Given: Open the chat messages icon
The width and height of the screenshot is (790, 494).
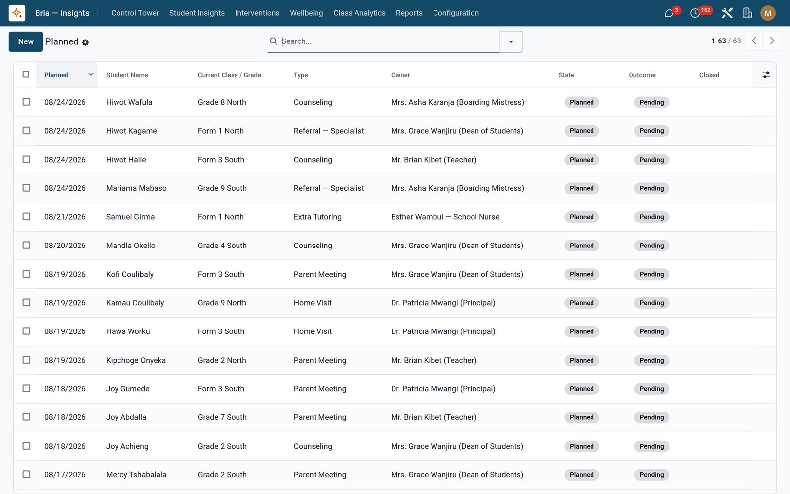Looking at the screenshot, I should coord(669,13).
